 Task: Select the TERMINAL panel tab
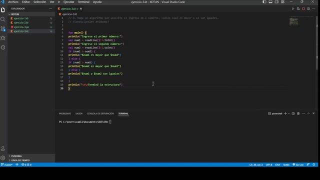point(123,113)
